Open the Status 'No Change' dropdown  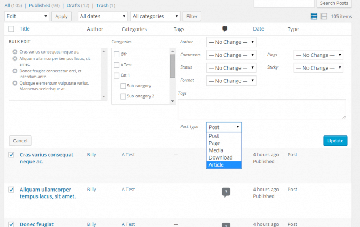coord(231,68)
